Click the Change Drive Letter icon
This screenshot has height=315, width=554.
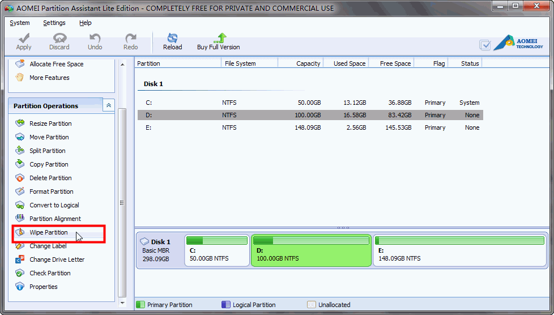click(20, 259)
